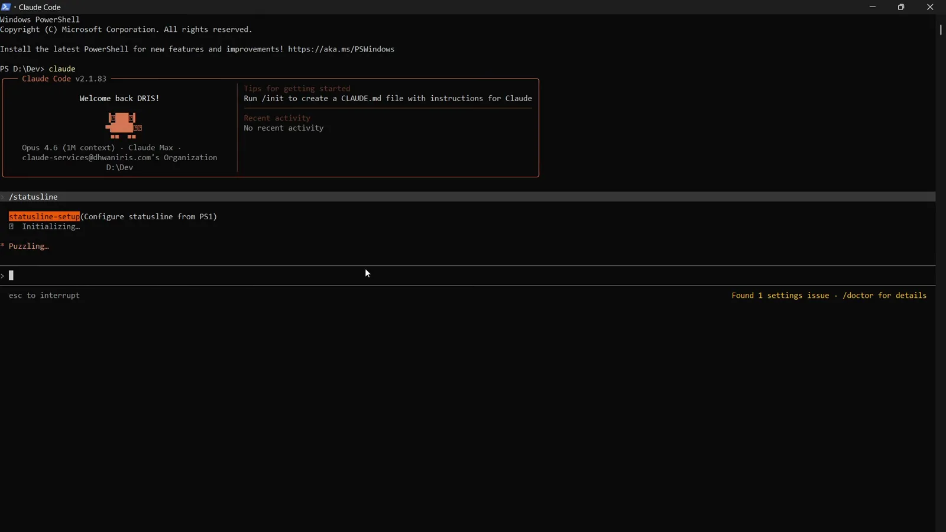Click the vertical scrollbar thumb
The height and width of the screenshot is (532, 946).
[x=940, y=29]
